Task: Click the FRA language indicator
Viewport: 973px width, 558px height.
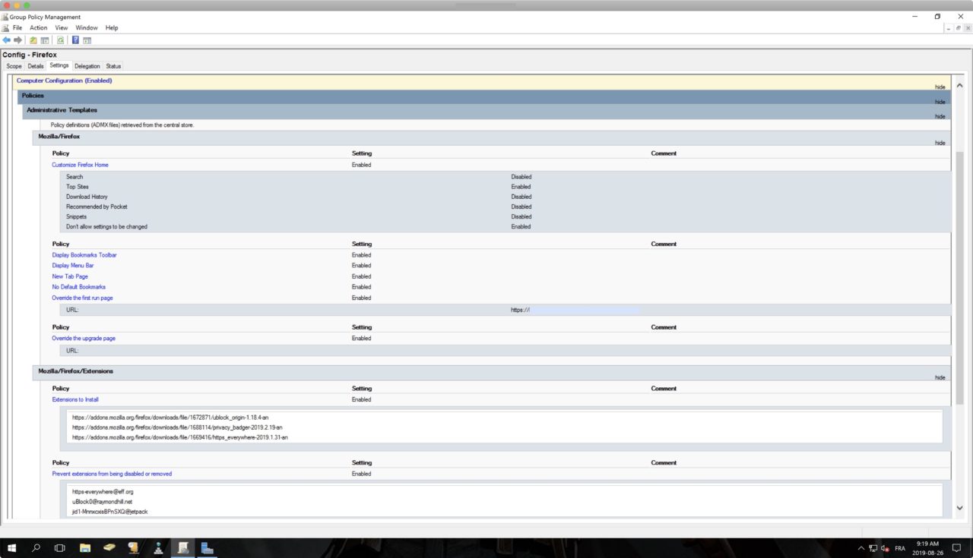Action: click(900, 548)
